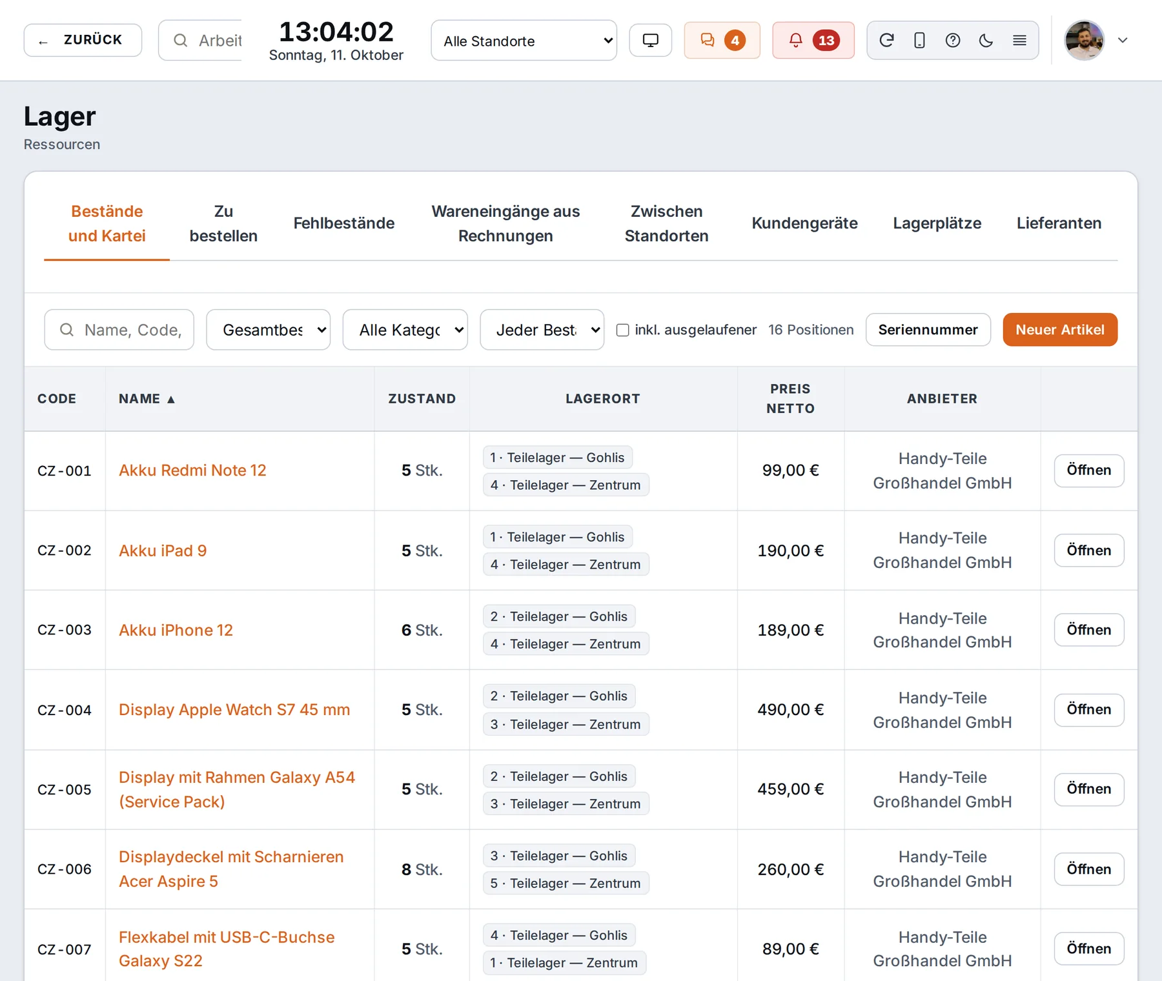This screenshot has width=1162, height=981.
Task: Focus the Name, Code search field
Action: [x=119, y=330]
